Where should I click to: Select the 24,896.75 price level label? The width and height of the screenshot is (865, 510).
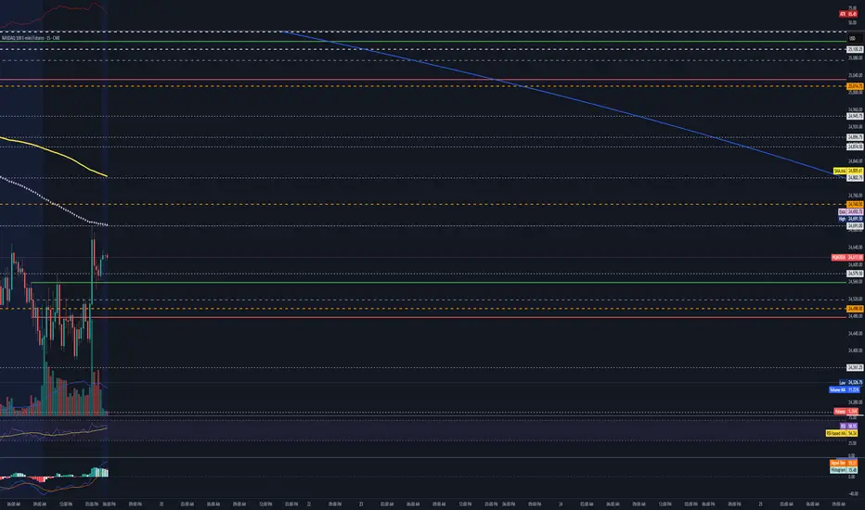[x=855, y=137]
